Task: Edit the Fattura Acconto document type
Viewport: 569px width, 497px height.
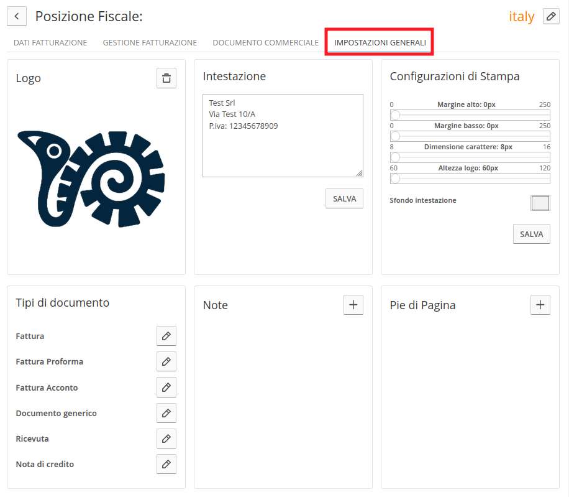Action: click(166, 388)
